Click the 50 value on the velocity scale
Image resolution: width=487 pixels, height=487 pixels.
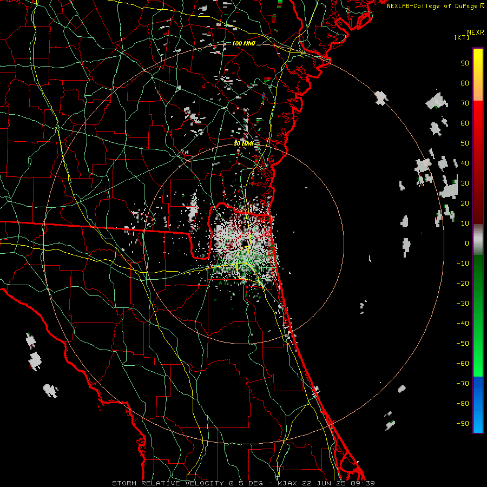pos(465,143)
